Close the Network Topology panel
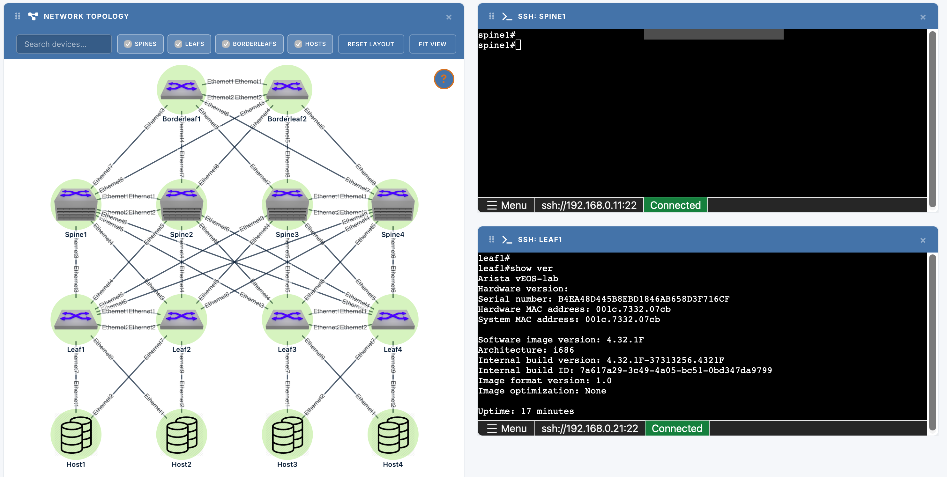Screen dimensions: 947x477 449,17
